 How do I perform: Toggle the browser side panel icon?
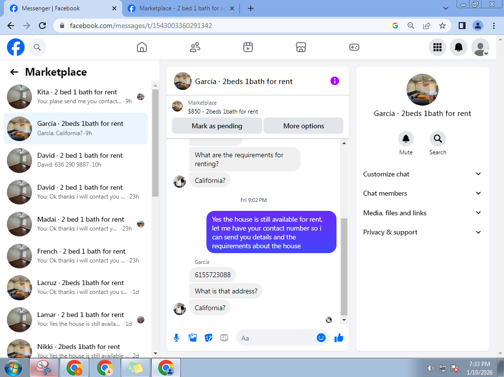point(462,26)
